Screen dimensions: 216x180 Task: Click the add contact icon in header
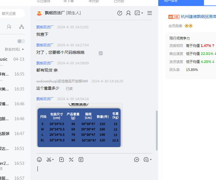(128, 13)
